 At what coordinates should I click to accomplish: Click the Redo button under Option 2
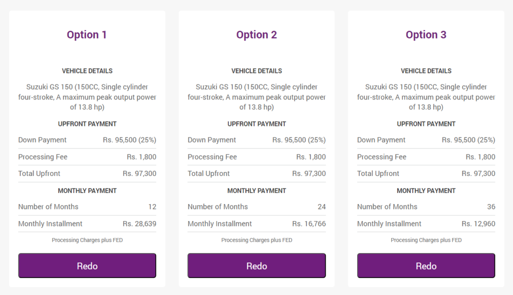(x=256, y=265)
